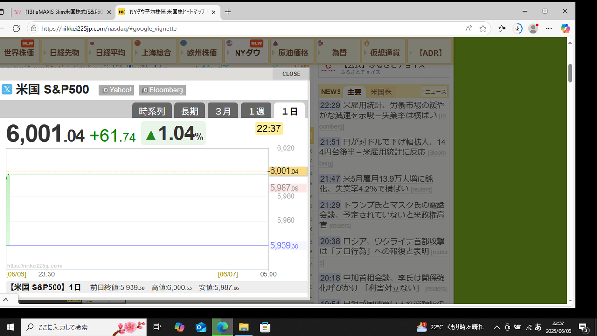Click the Read Aloud icon in address bar

(469, 28)
